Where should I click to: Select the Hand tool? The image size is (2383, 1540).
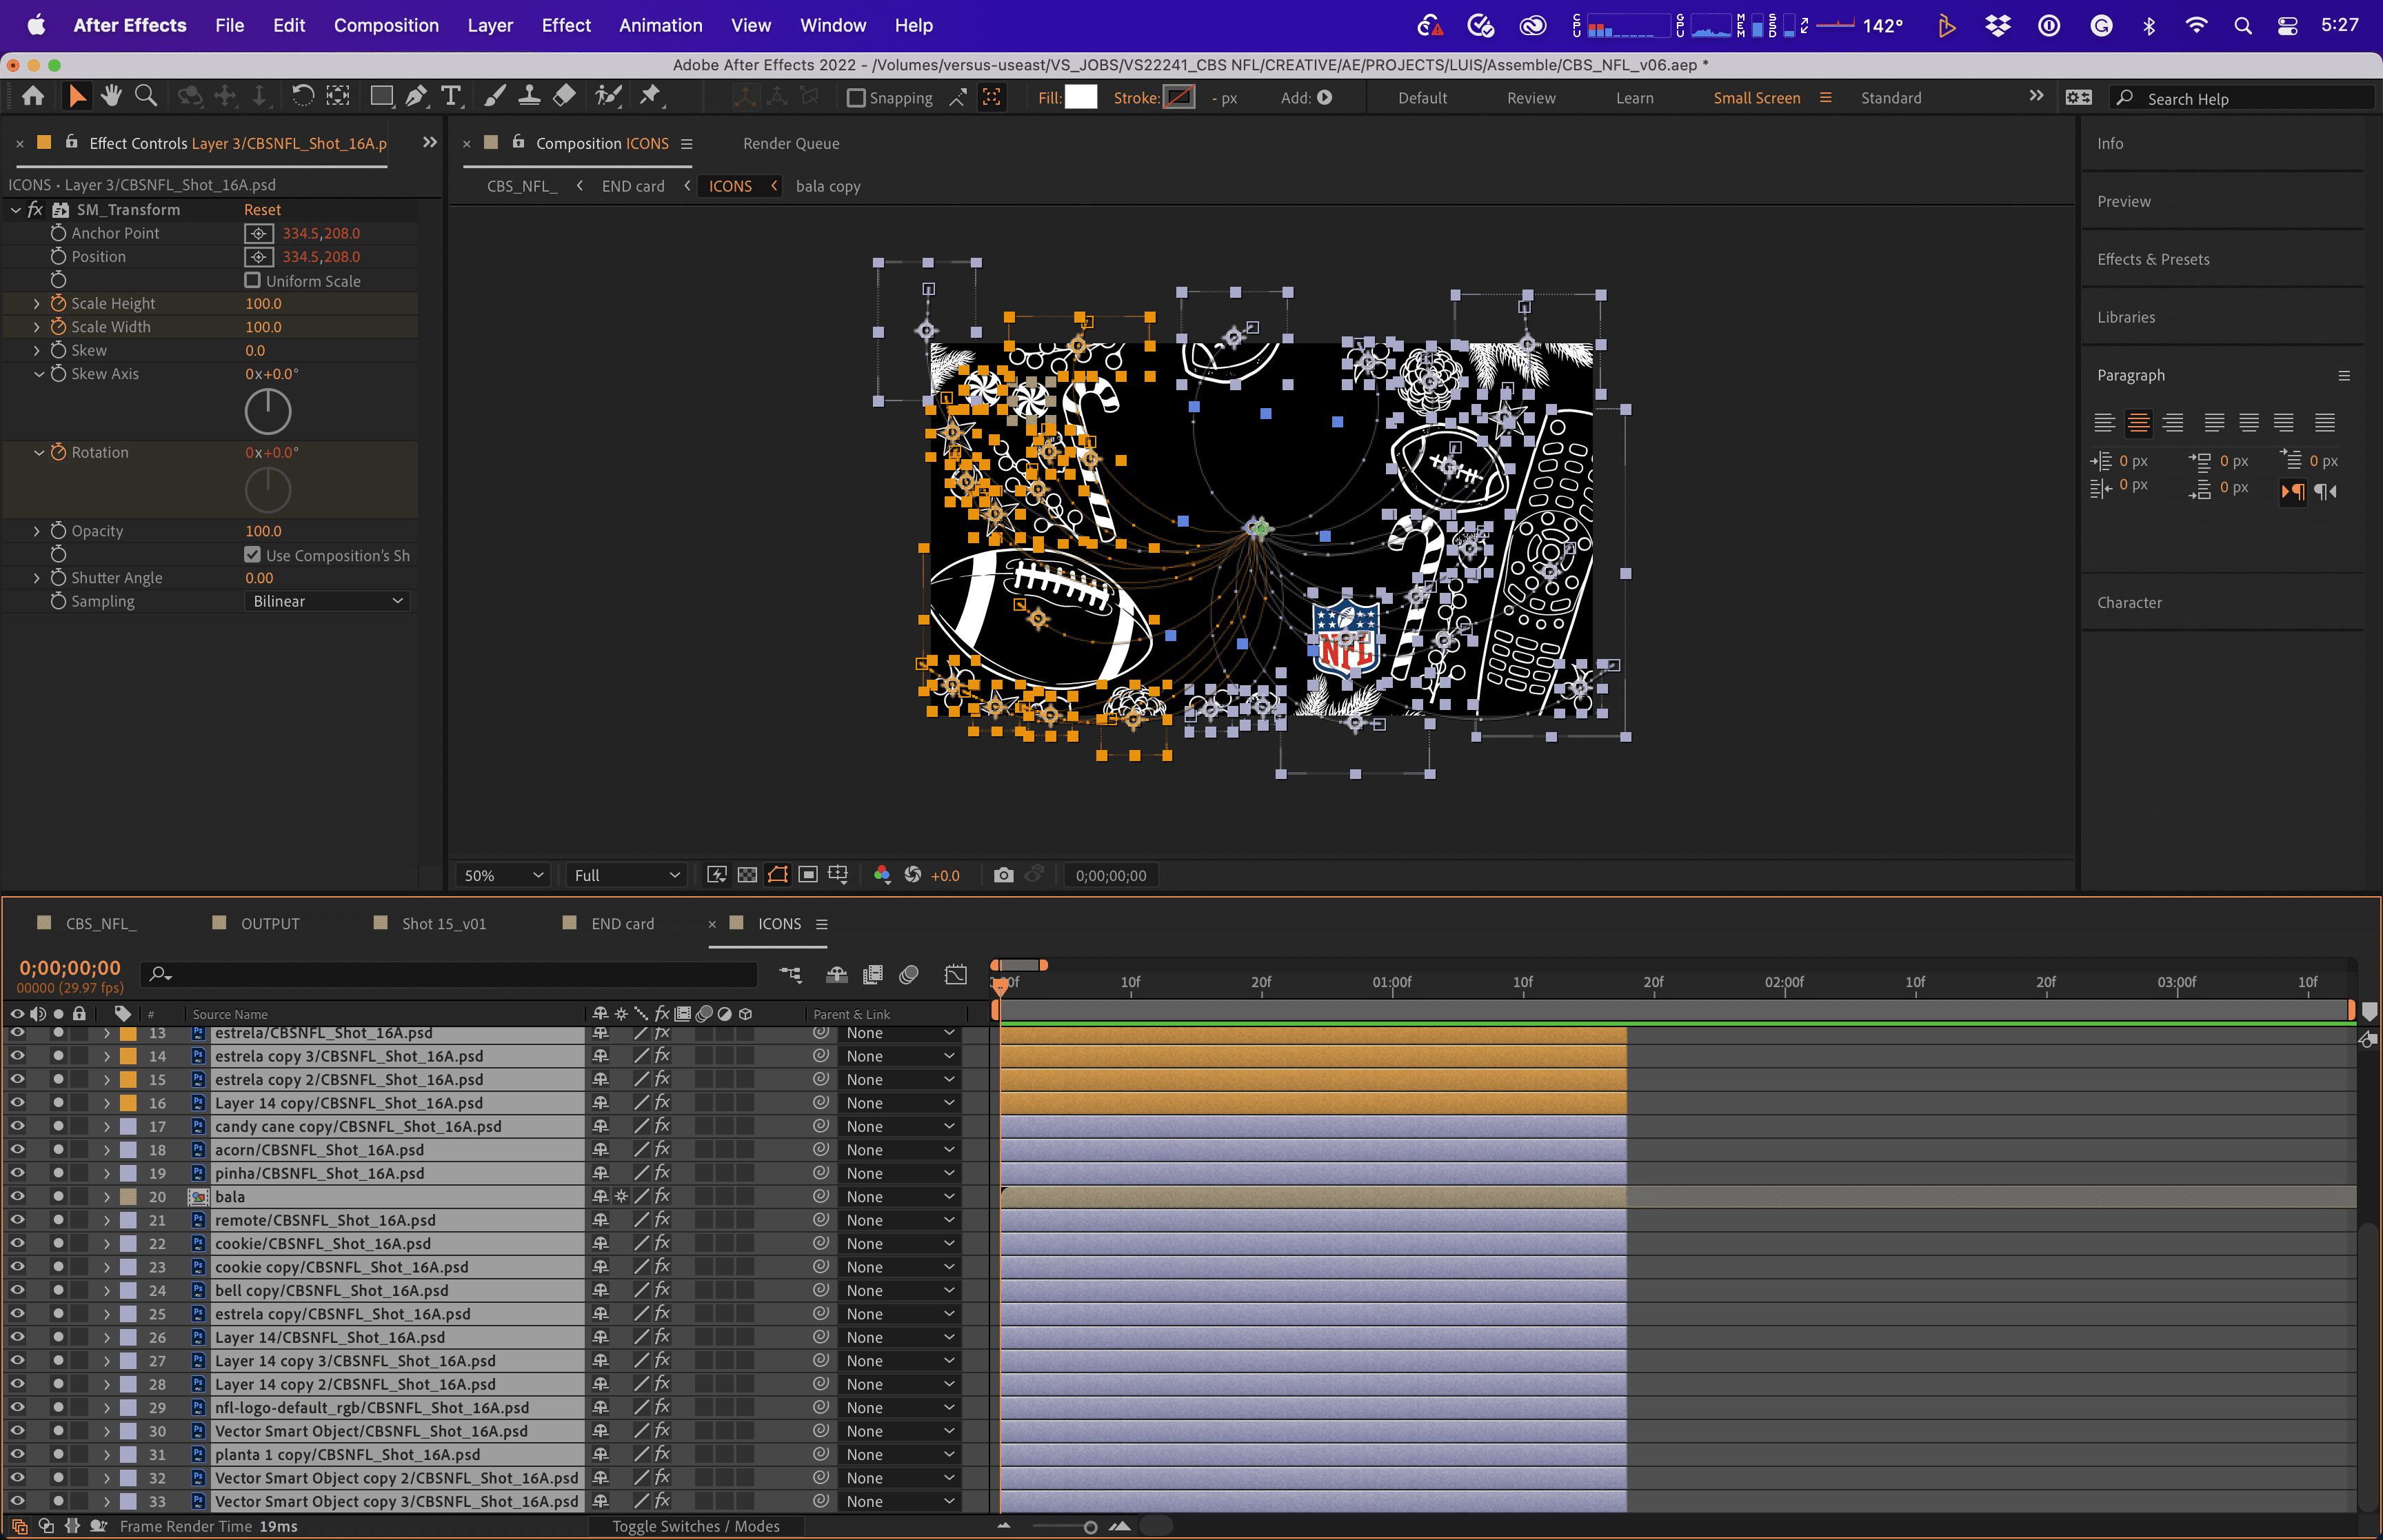tap(111, 96)
